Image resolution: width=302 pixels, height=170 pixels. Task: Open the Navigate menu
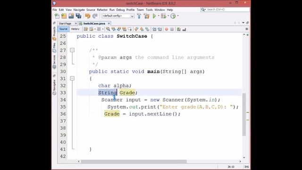click(79, 9)
